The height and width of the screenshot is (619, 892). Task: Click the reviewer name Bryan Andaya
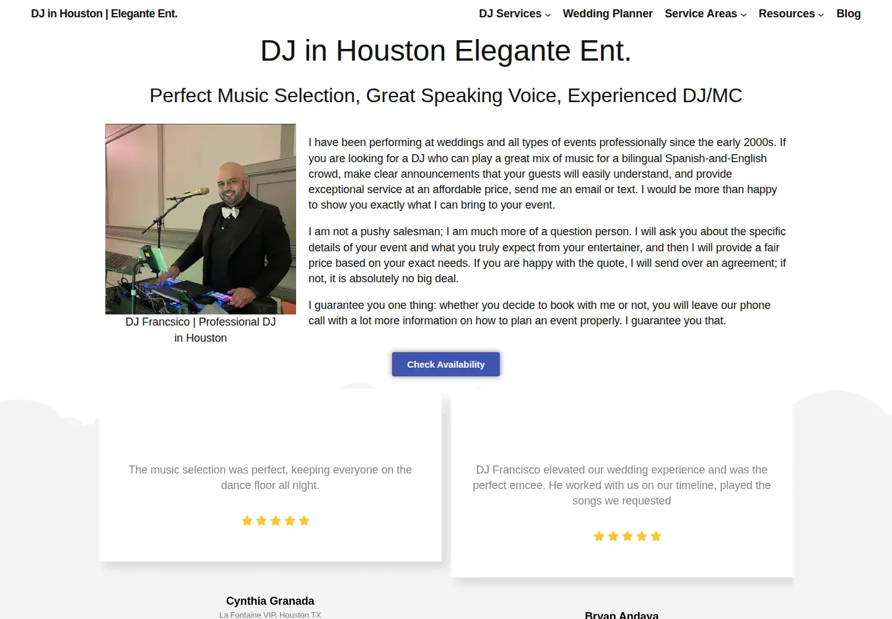pos(622,615)
